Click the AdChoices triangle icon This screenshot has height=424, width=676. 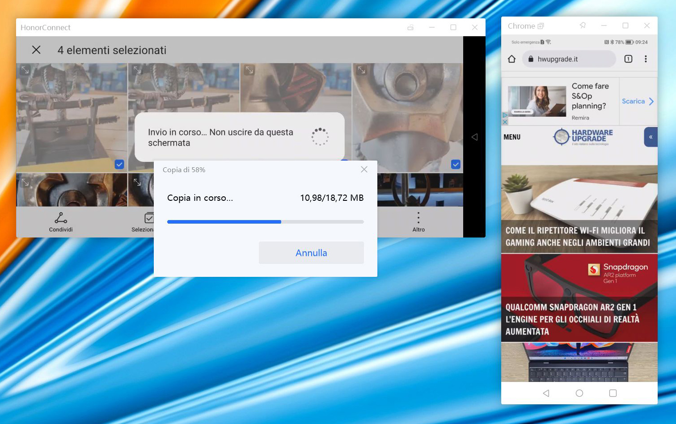(x=505, y=115)
